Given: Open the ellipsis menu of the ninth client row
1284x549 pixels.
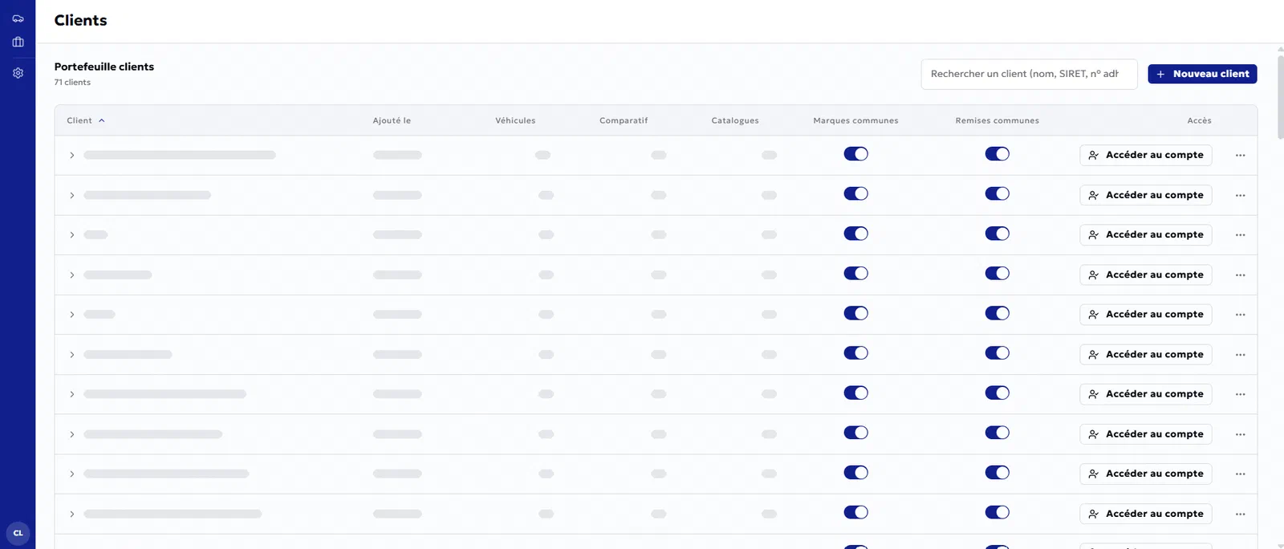Looking at the screenshot, I should click(x=1240, y=474).
